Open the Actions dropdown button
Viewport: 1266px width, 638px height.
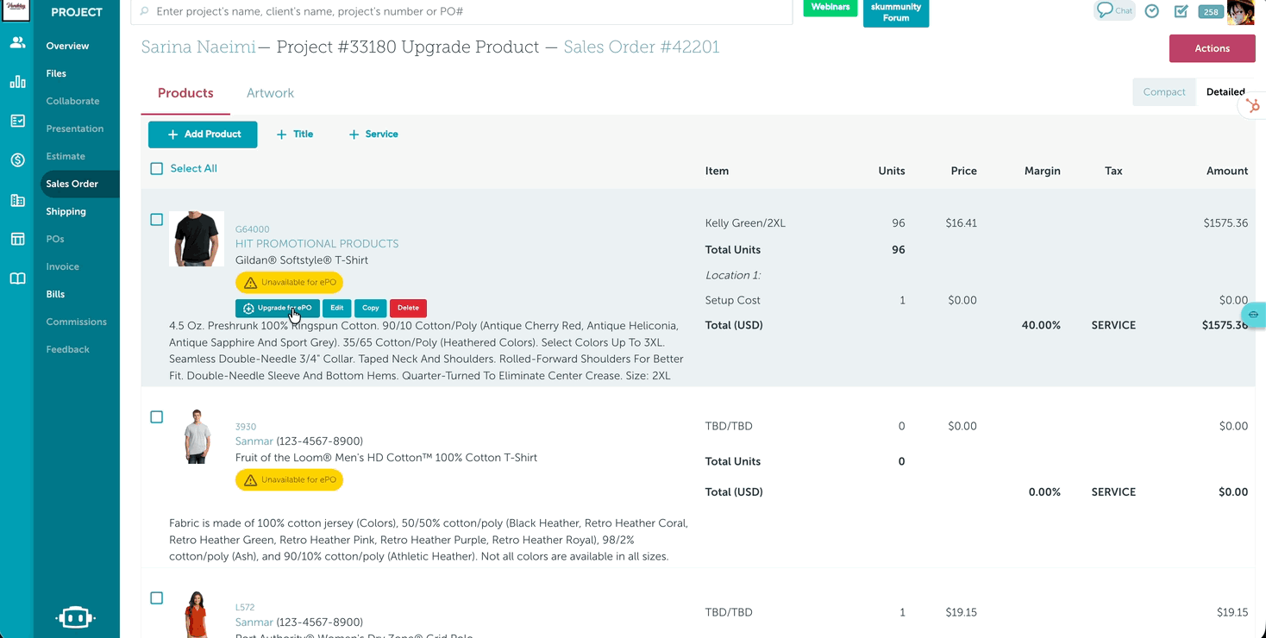[1212, 48]
